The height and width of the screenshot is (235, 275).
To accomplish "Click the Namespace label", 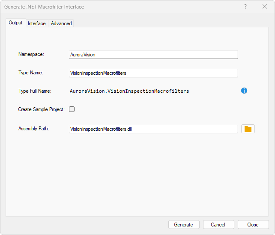I will coord(31,54).
